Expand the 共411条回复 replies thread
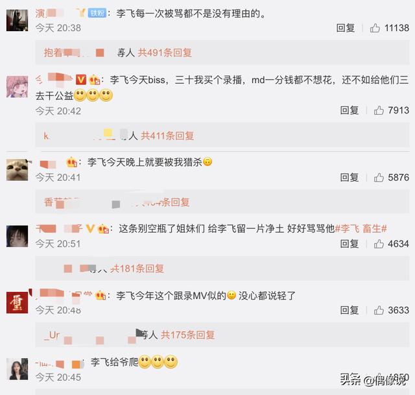Image resolution: width=415 pixels, height=395 pixels. 167,136
